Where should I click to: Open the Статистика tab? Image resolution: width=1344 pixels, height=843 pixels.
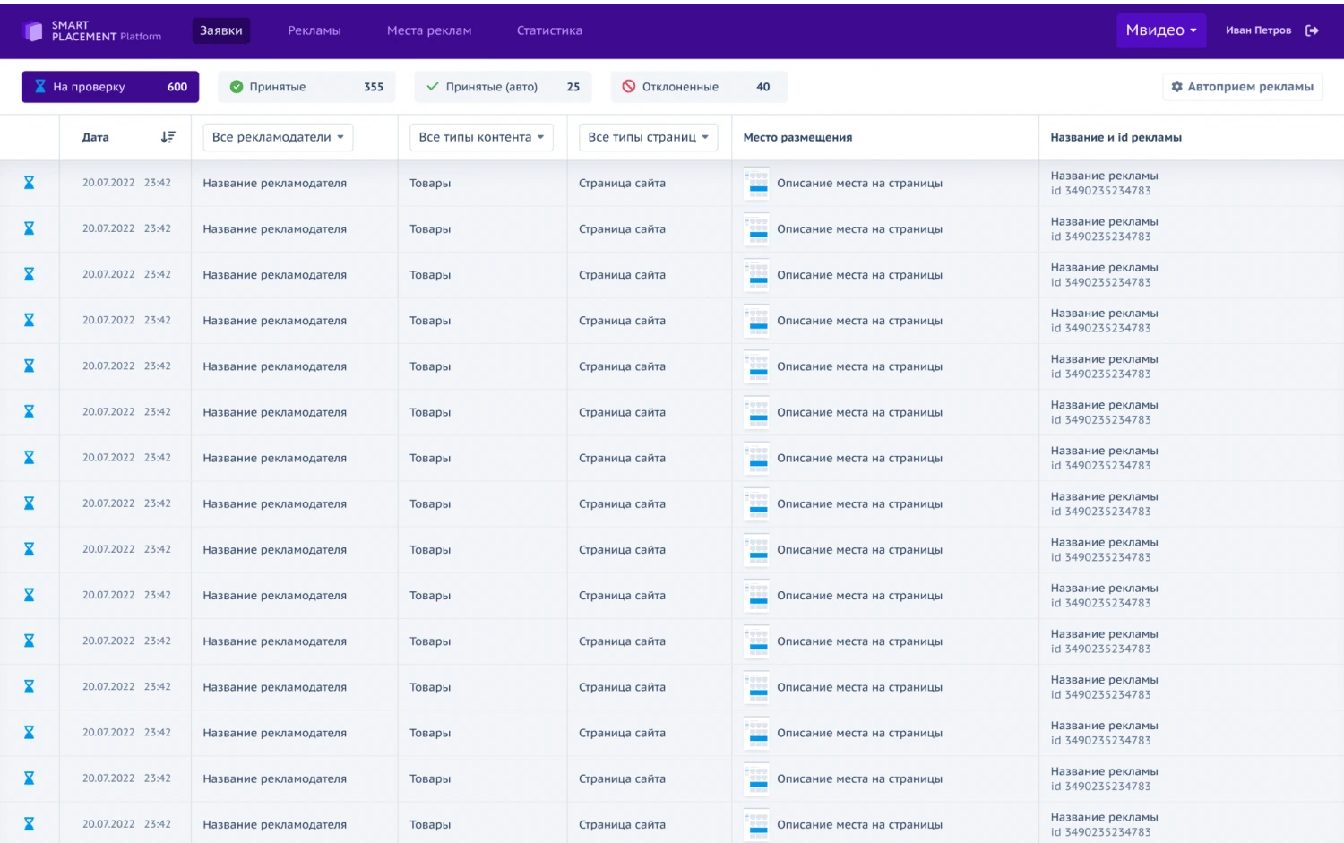pos(549,30)
